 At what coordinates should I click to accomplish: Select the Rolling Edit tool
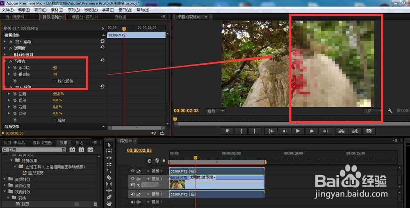(x=109, y=164)
